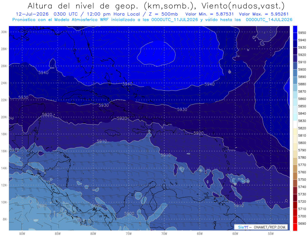The image size is (307, 237).
Task: Click the 85W longitude axis label
Action: pos(58,233)
